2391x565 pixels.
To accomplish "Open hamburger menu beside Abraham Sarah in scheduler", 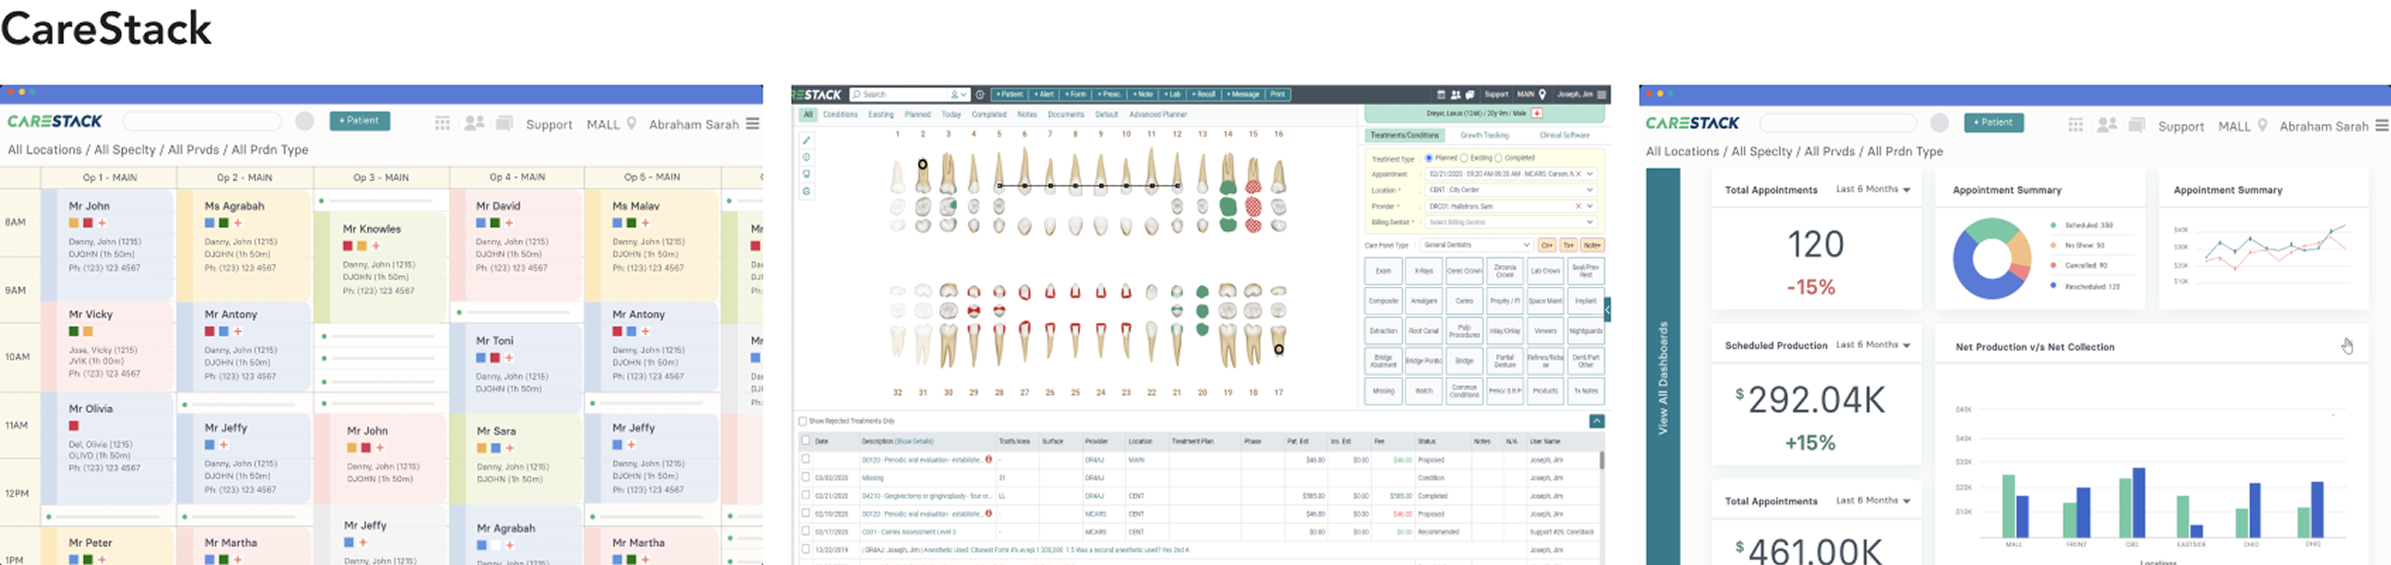I will tap(752, 124).
